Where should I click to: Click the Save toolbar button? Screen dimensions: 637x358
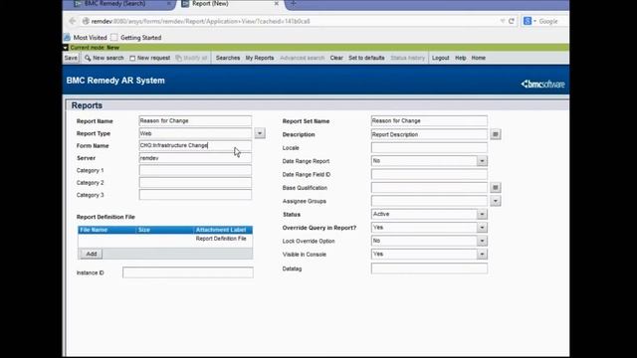71,58
